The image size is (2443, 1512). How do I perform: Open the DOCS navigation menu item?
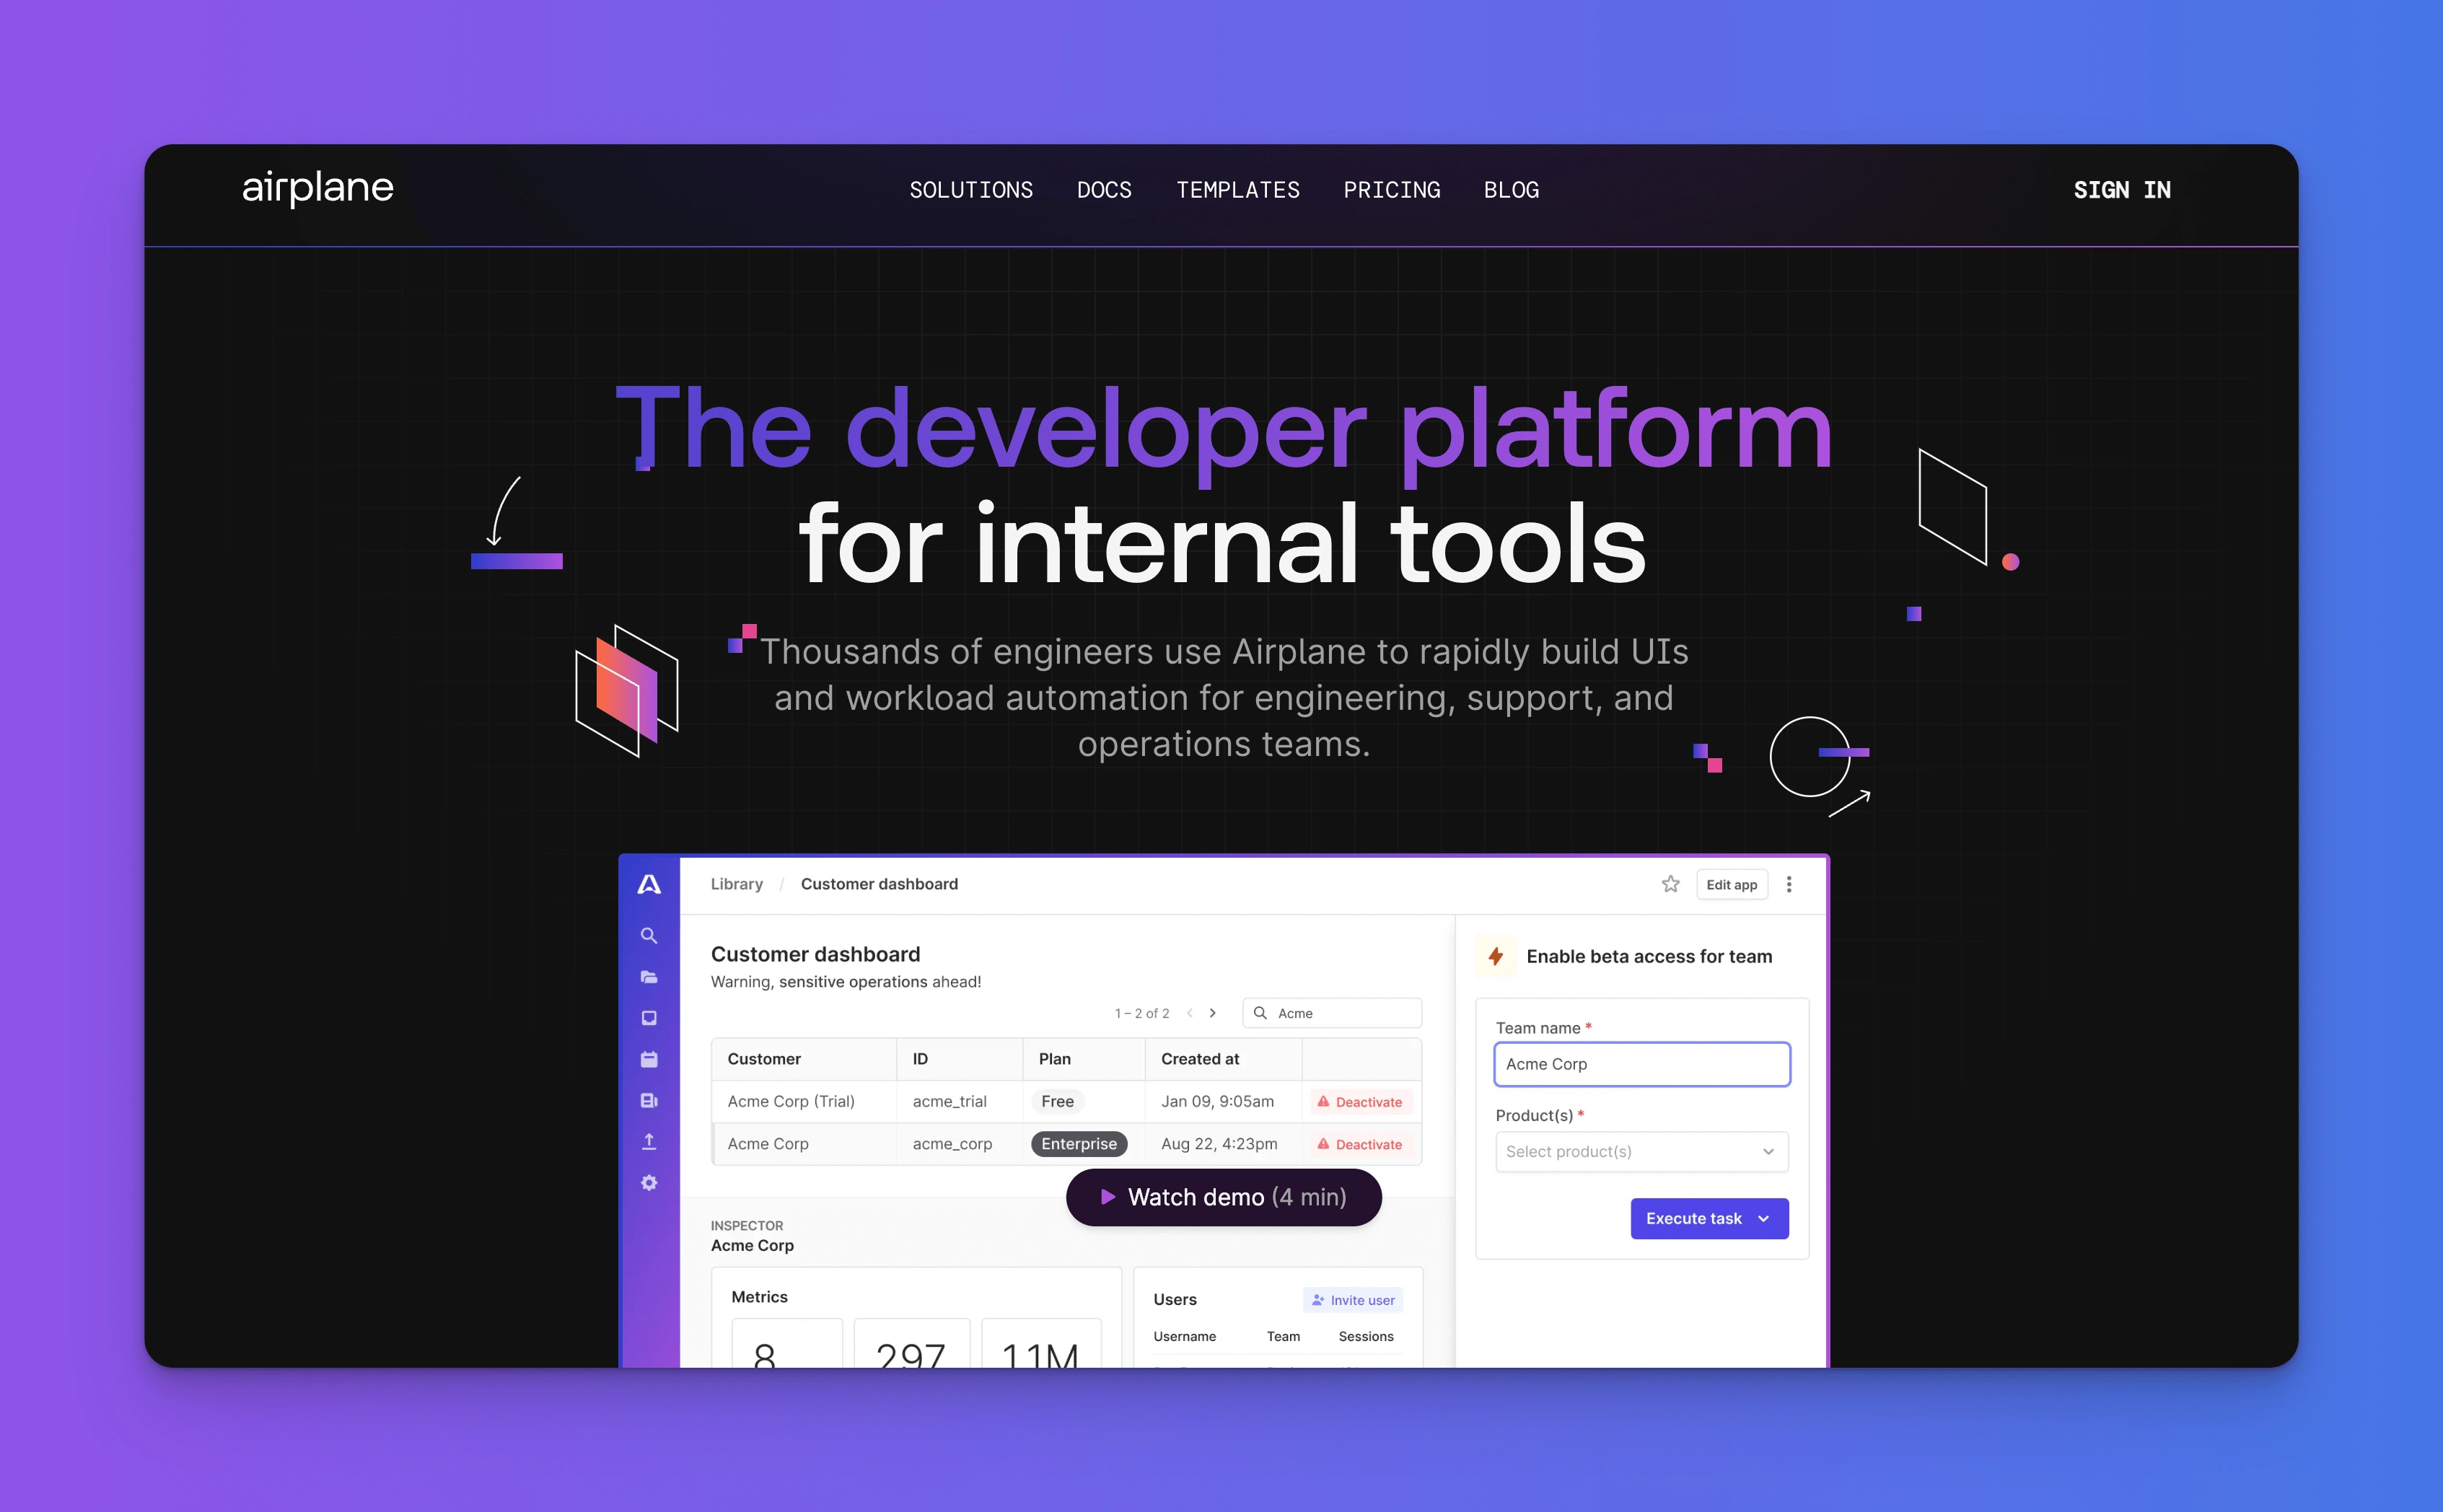pyautogui.click(x=1105, y=190)
